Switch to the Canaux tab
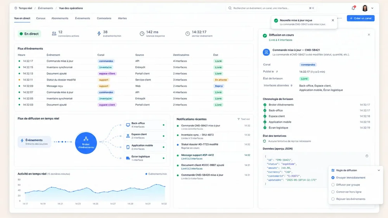The height and width of the screenshot is (218, 388). click(x=41, y=18)
